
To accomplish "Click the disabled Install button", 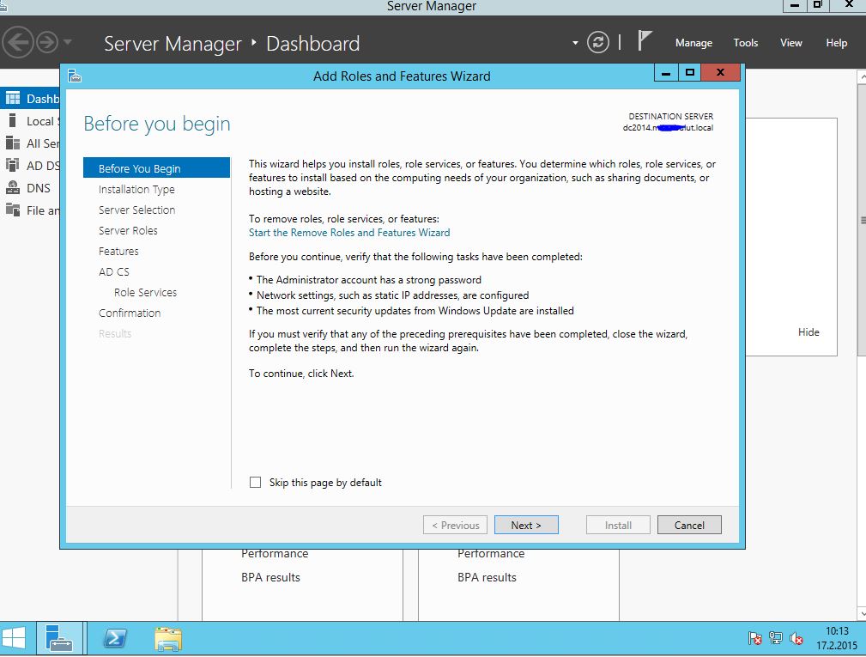I will 618,525.
